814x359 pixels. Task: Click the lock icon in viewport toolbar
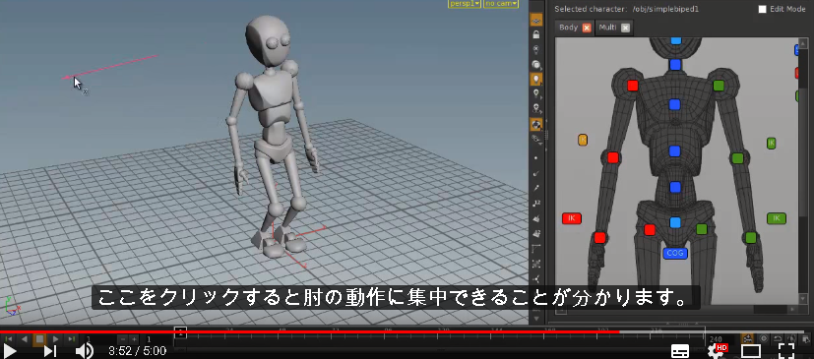pos(536,34)
